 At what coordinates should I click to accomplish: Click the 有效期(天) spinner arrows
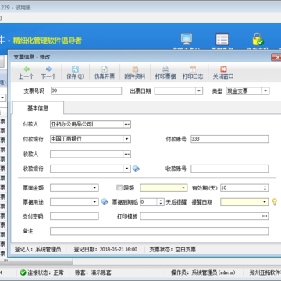click(x=265, y=187)
